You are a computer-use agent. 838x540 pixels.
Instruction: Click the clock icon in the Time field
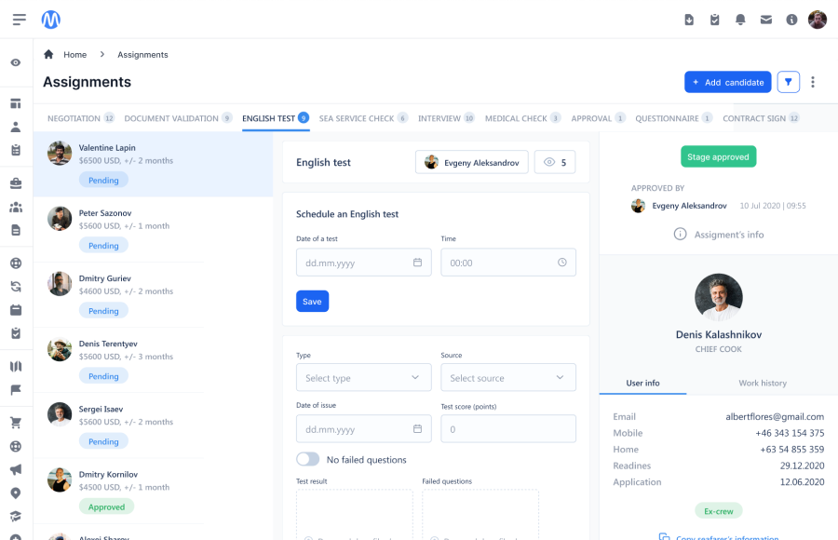562,262
